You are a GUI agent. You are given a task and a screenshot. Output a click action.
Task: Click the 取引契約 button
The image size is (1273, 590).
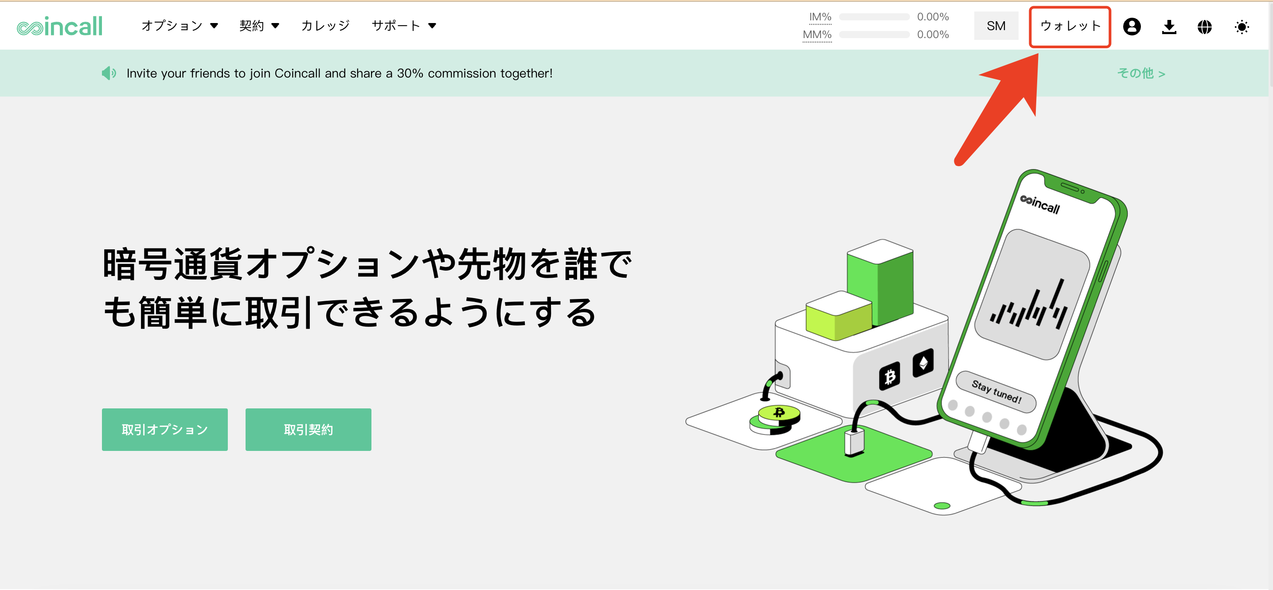point(308,430)
